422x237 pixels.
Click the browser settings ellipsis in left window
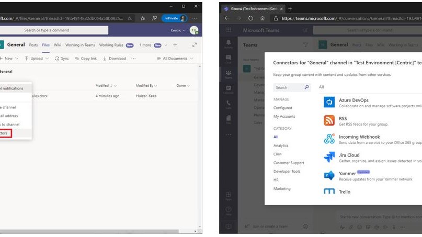point(195,18)
